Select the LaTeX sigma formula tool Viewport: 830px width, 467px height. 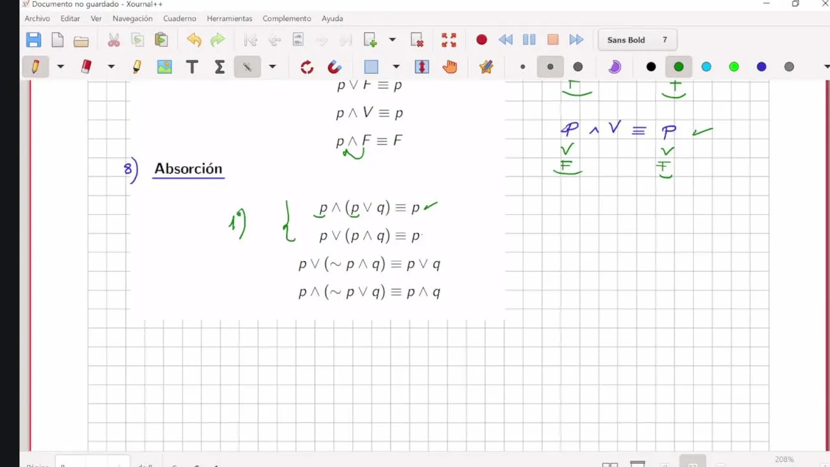[x=219, y=67]
